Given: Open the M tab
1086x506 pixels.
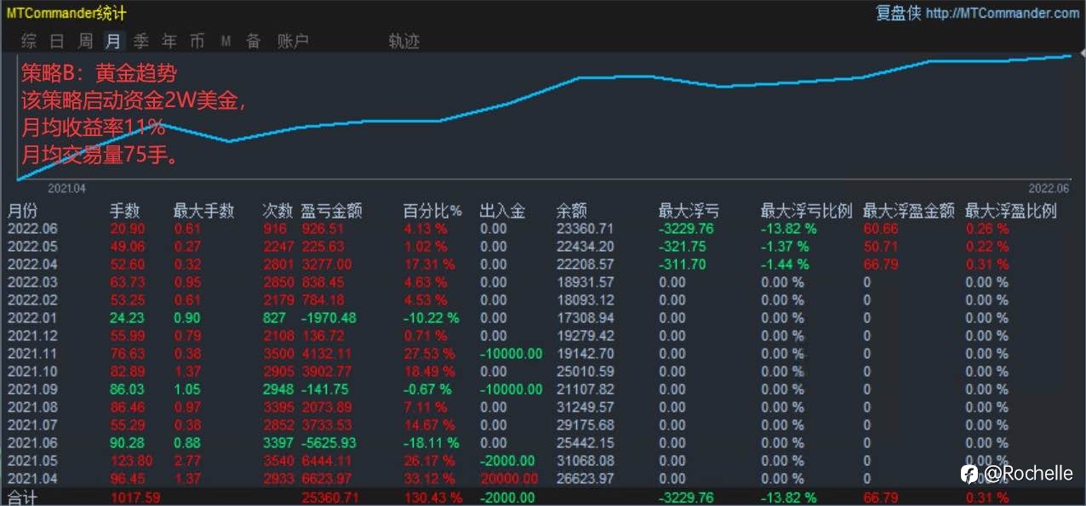Looking at the screenshot, I should coord(226,41).
